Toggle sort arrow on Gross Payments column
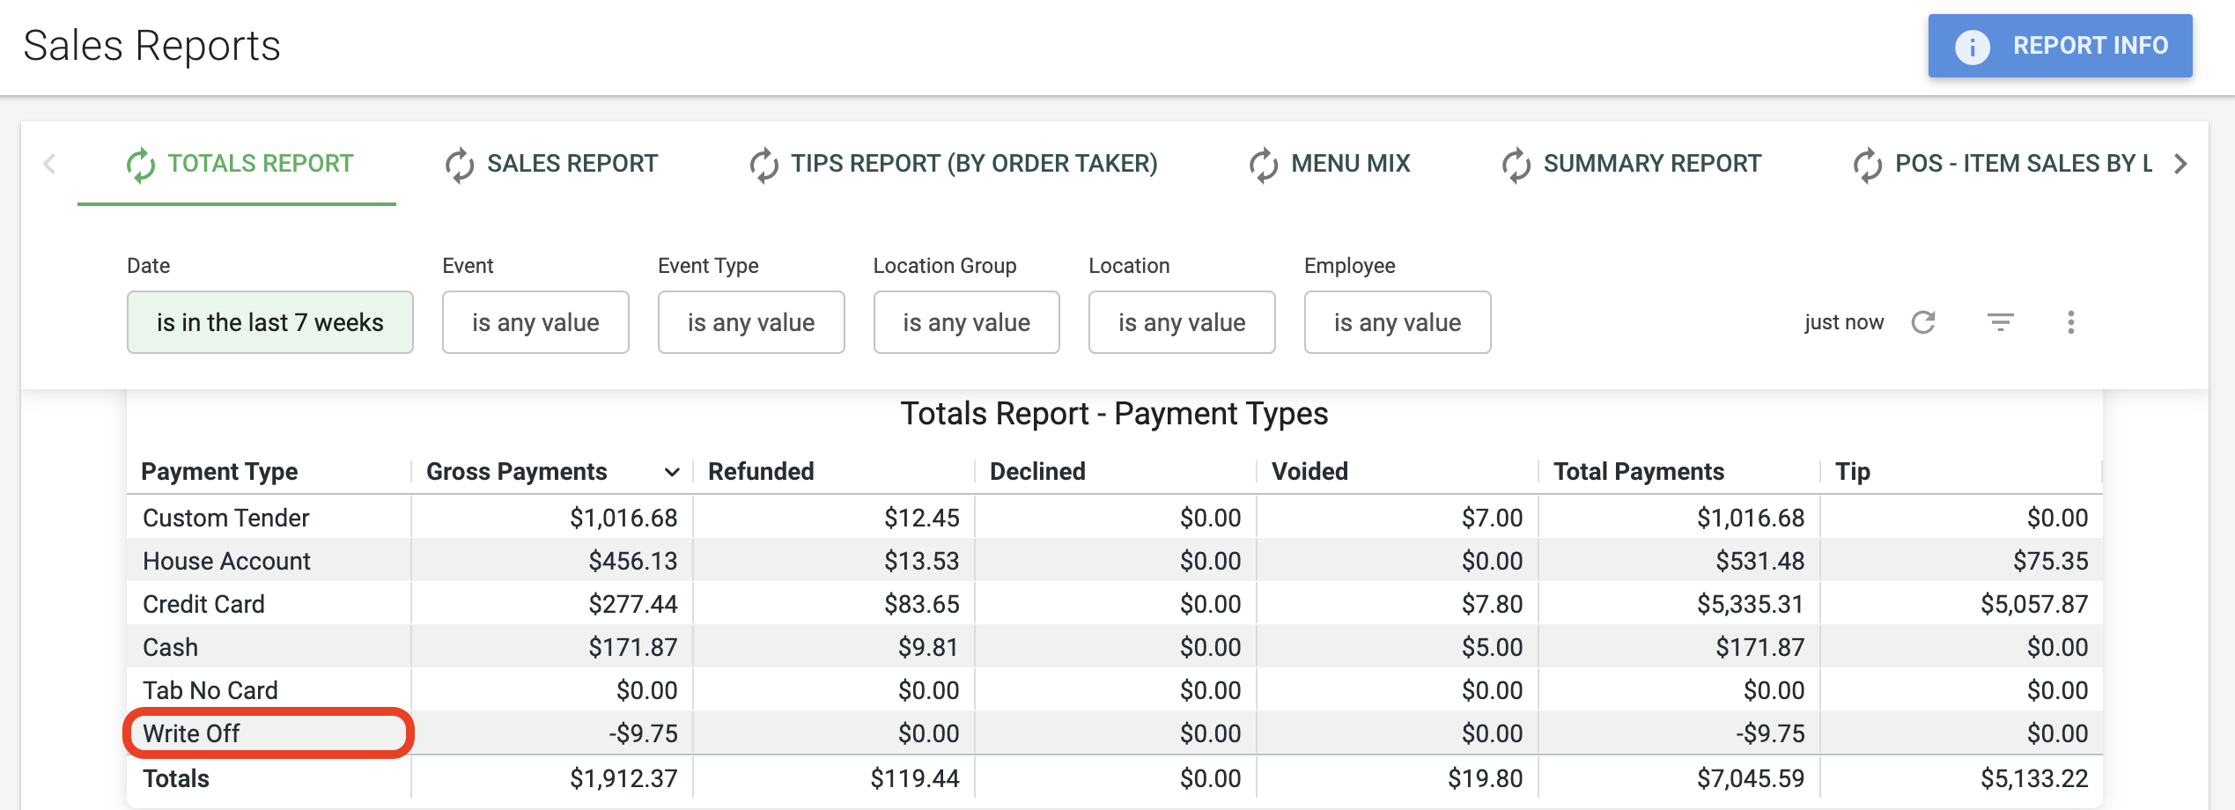2235x810 pixels. [672, 472]
